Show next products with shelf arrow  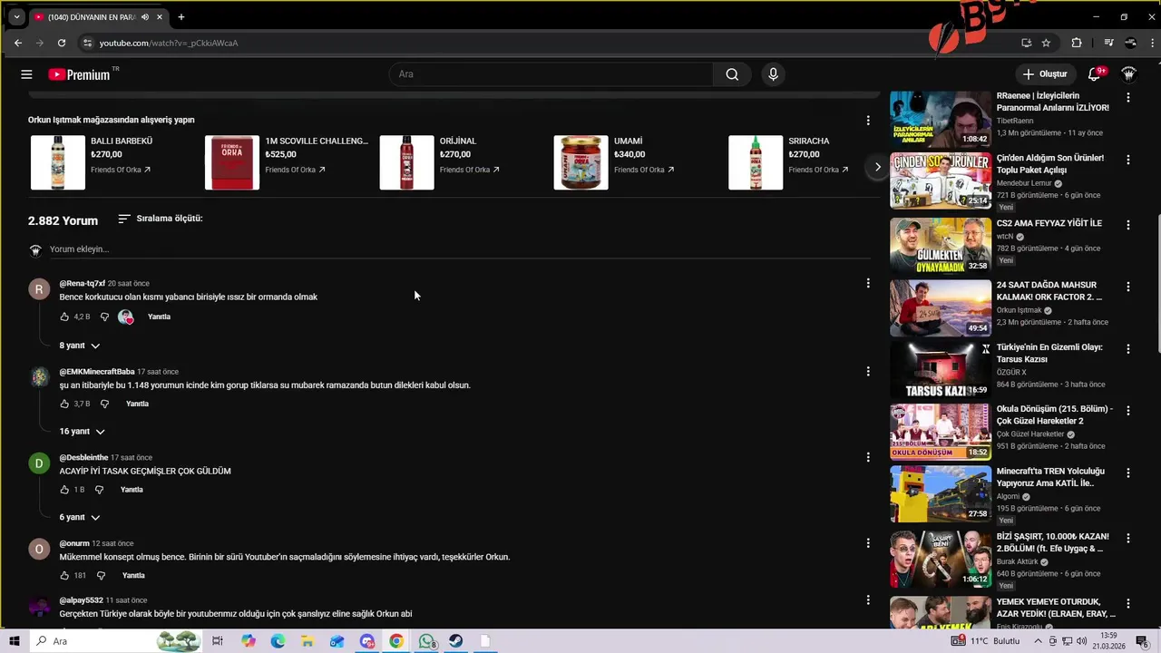click(x=877, y=167)
